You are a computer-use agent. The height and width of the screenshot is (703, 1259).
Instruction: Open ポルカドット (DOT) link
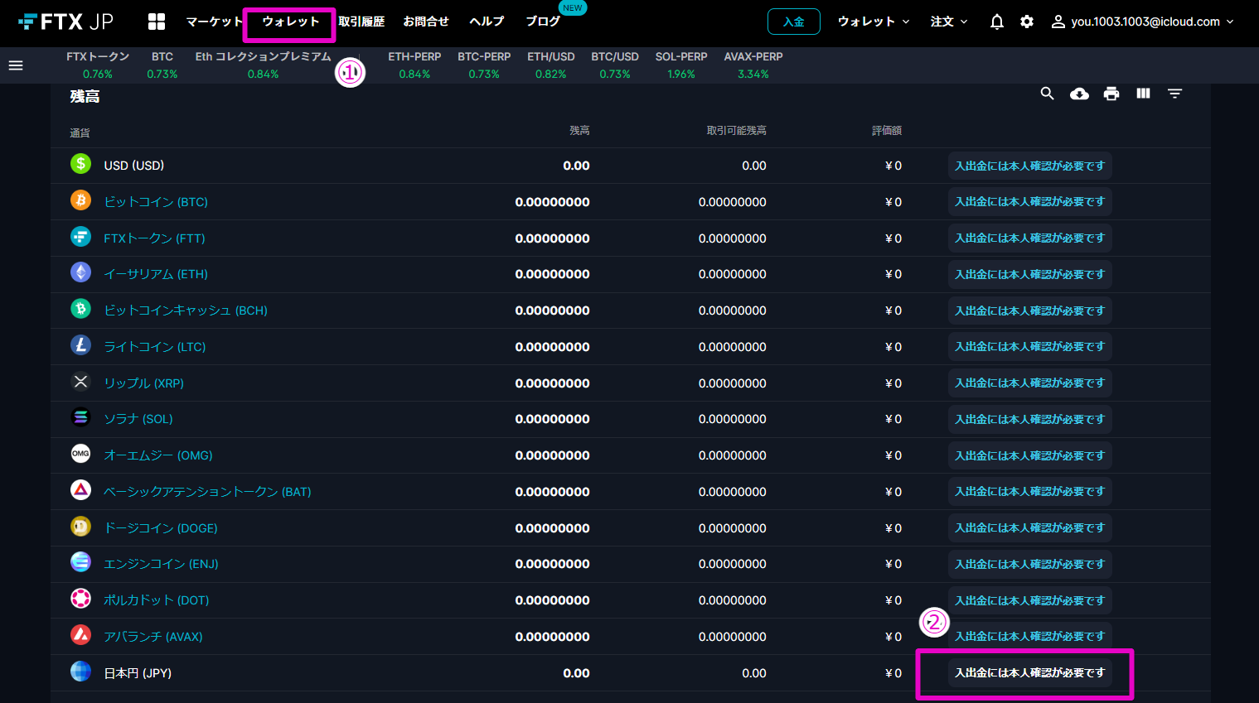pos(156,600)
